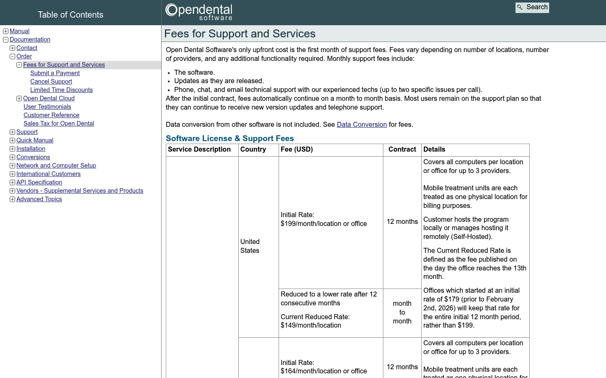This screenshot has width=606, height=378.
Task: Open the Customer Reference page
Action: (51, 115)
